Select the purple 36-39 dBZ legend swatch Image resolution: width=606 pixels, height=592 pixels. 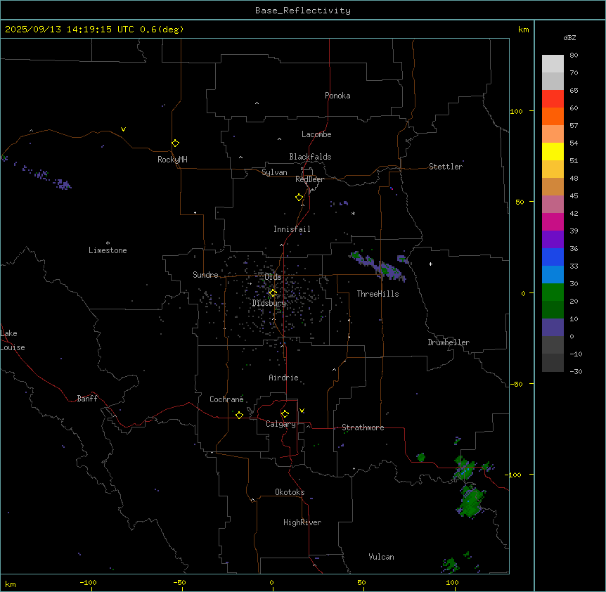tap(553, 240)
